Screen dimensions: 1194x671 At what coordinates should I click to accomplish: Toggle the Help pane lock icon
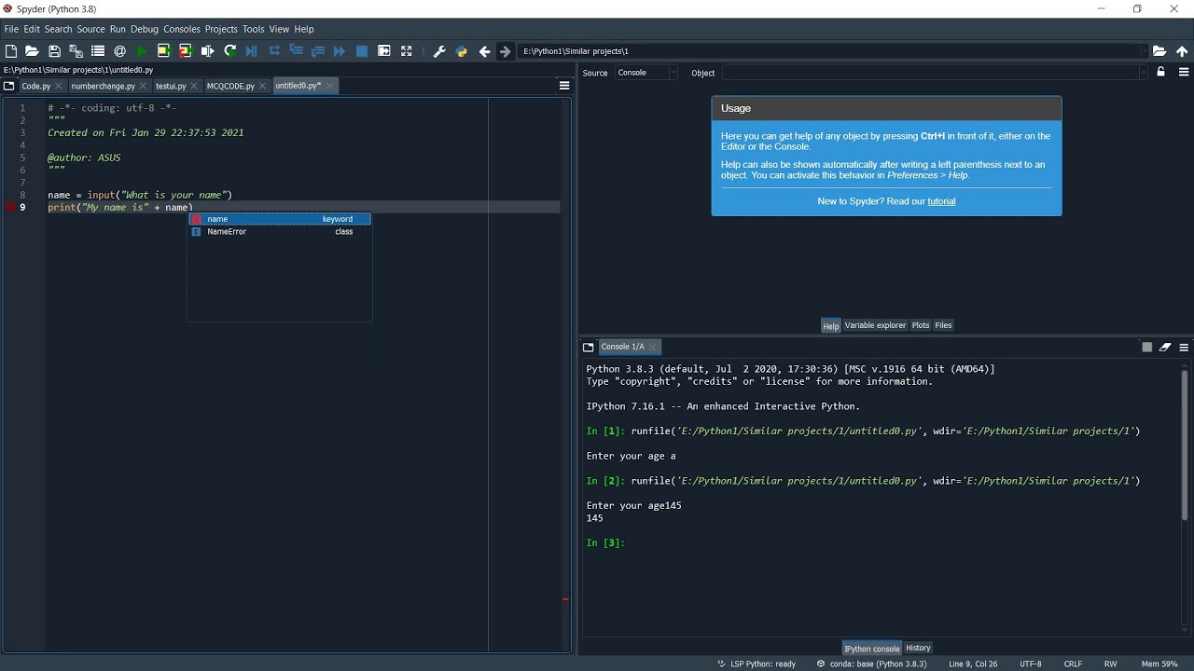(x=1161, y=72)
